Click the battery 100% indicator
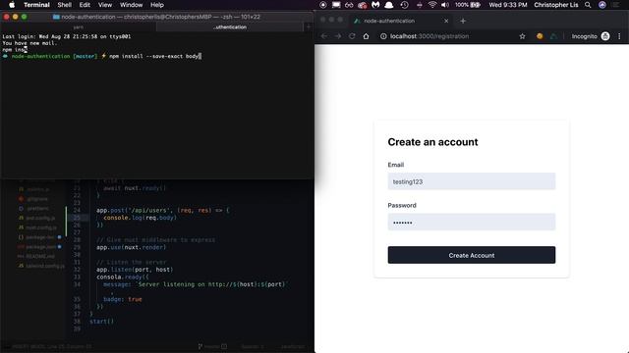Image resolution: width=629 pixels, height=353 pixels. [x=468, y=5]
